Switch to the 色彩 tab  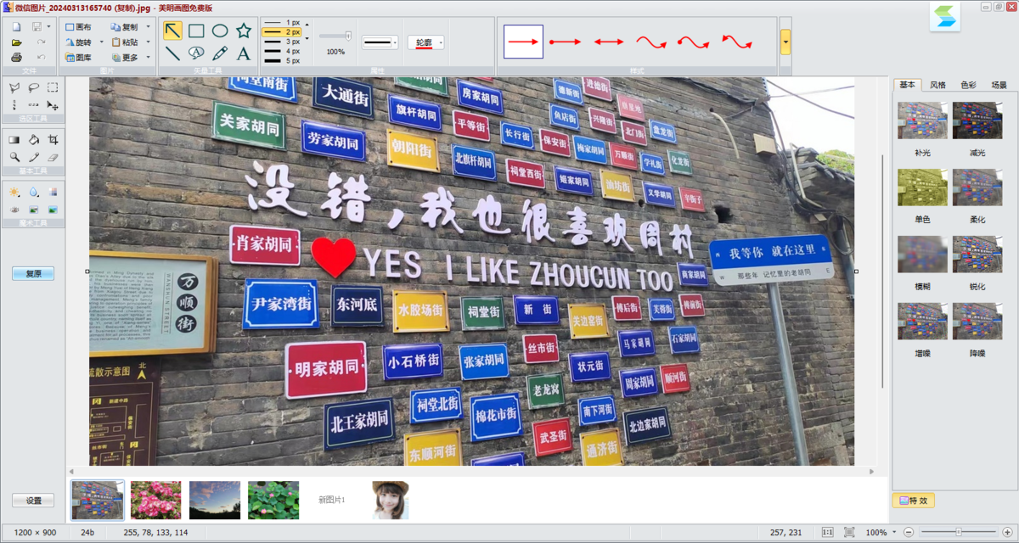(x=968, y=85)
